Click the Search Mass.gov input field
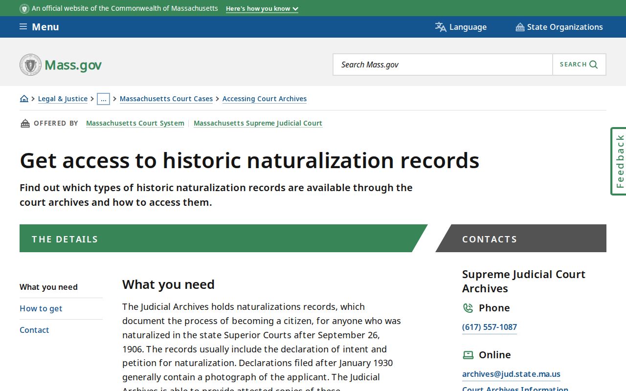The image size is (626, 391). pyautogui.click(x=443, y=65)
